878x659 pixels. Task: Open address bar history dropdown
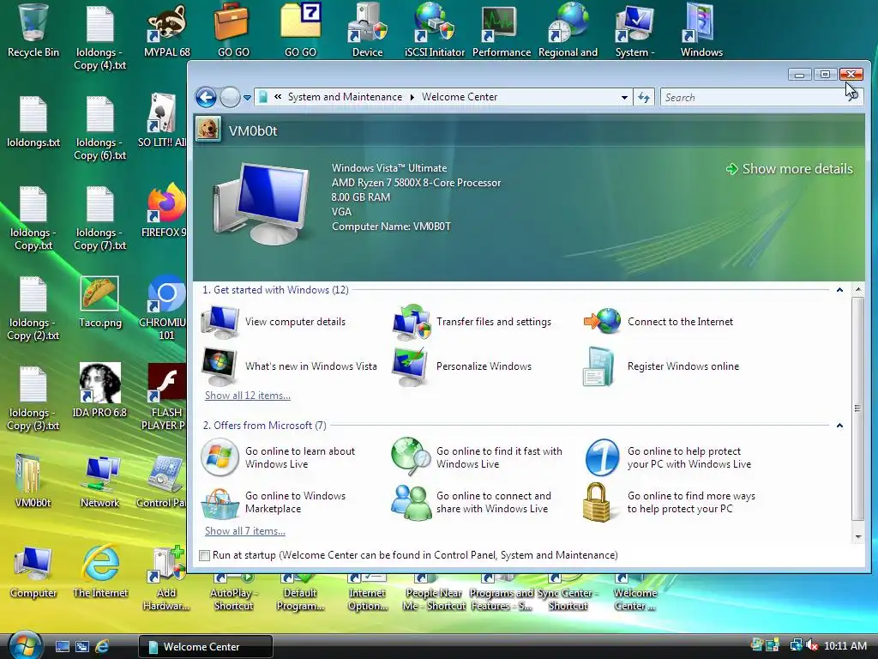624,98
